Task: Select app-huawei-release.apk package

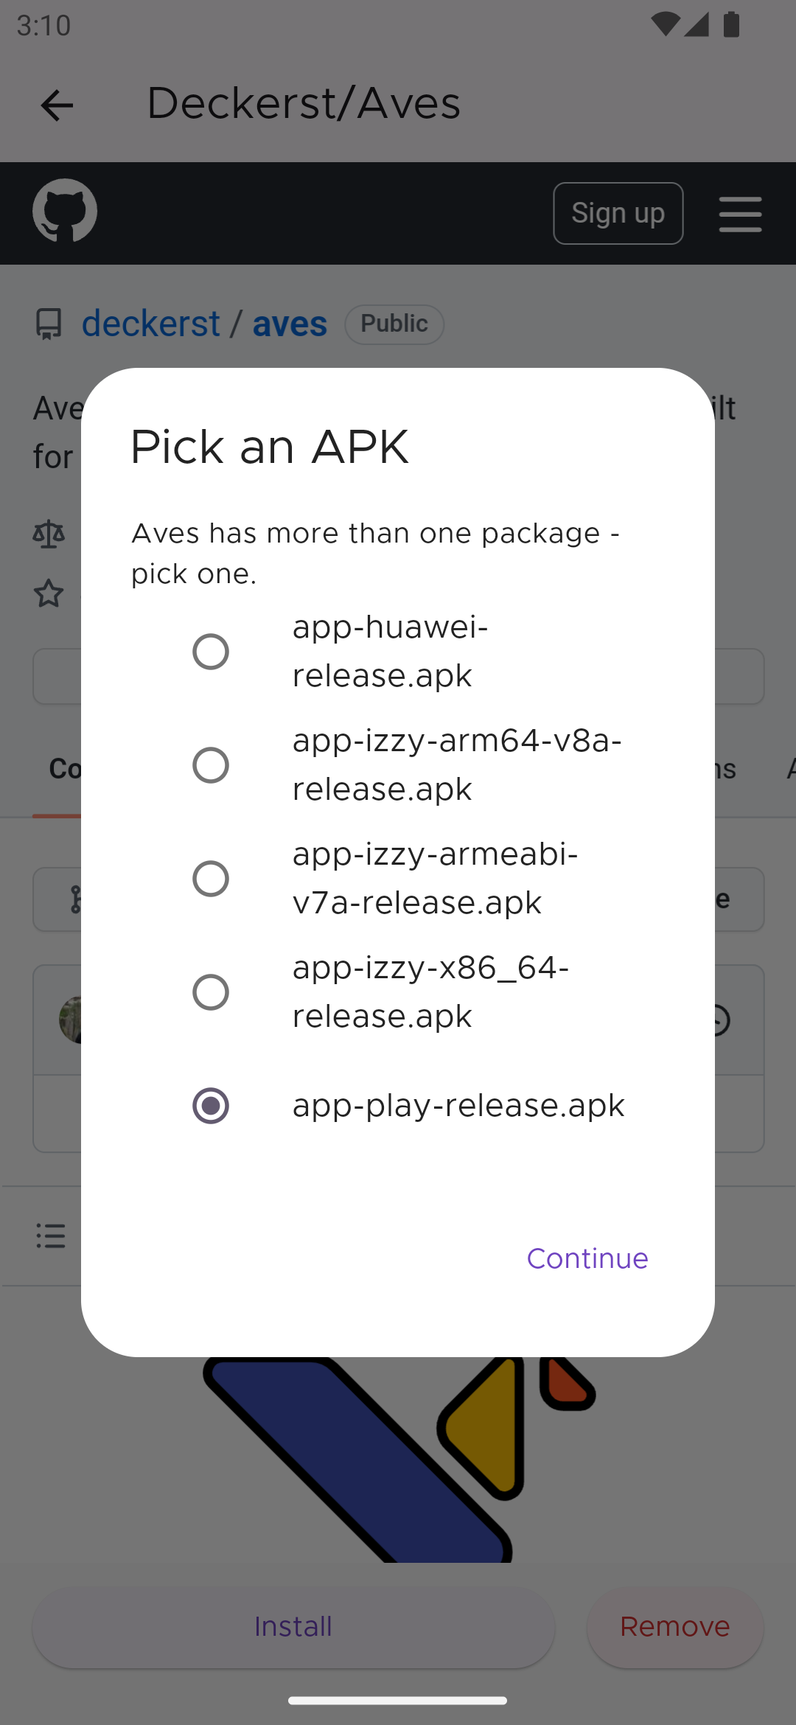Action: point(211,652)
